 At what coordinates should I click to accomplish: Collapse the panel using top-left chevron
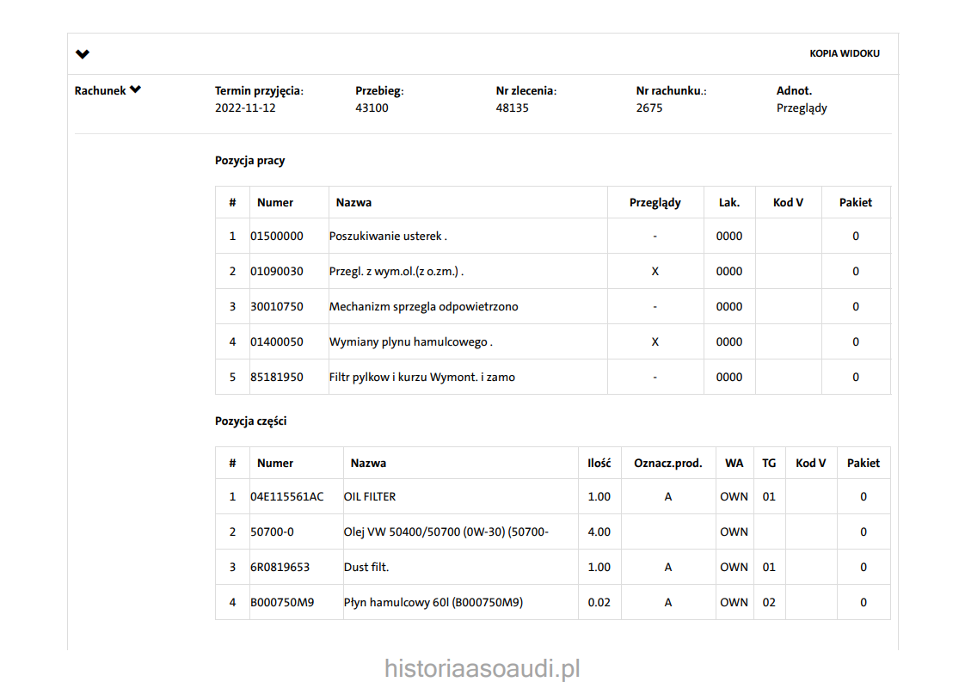pyautogui.click(x=83, y=54)
